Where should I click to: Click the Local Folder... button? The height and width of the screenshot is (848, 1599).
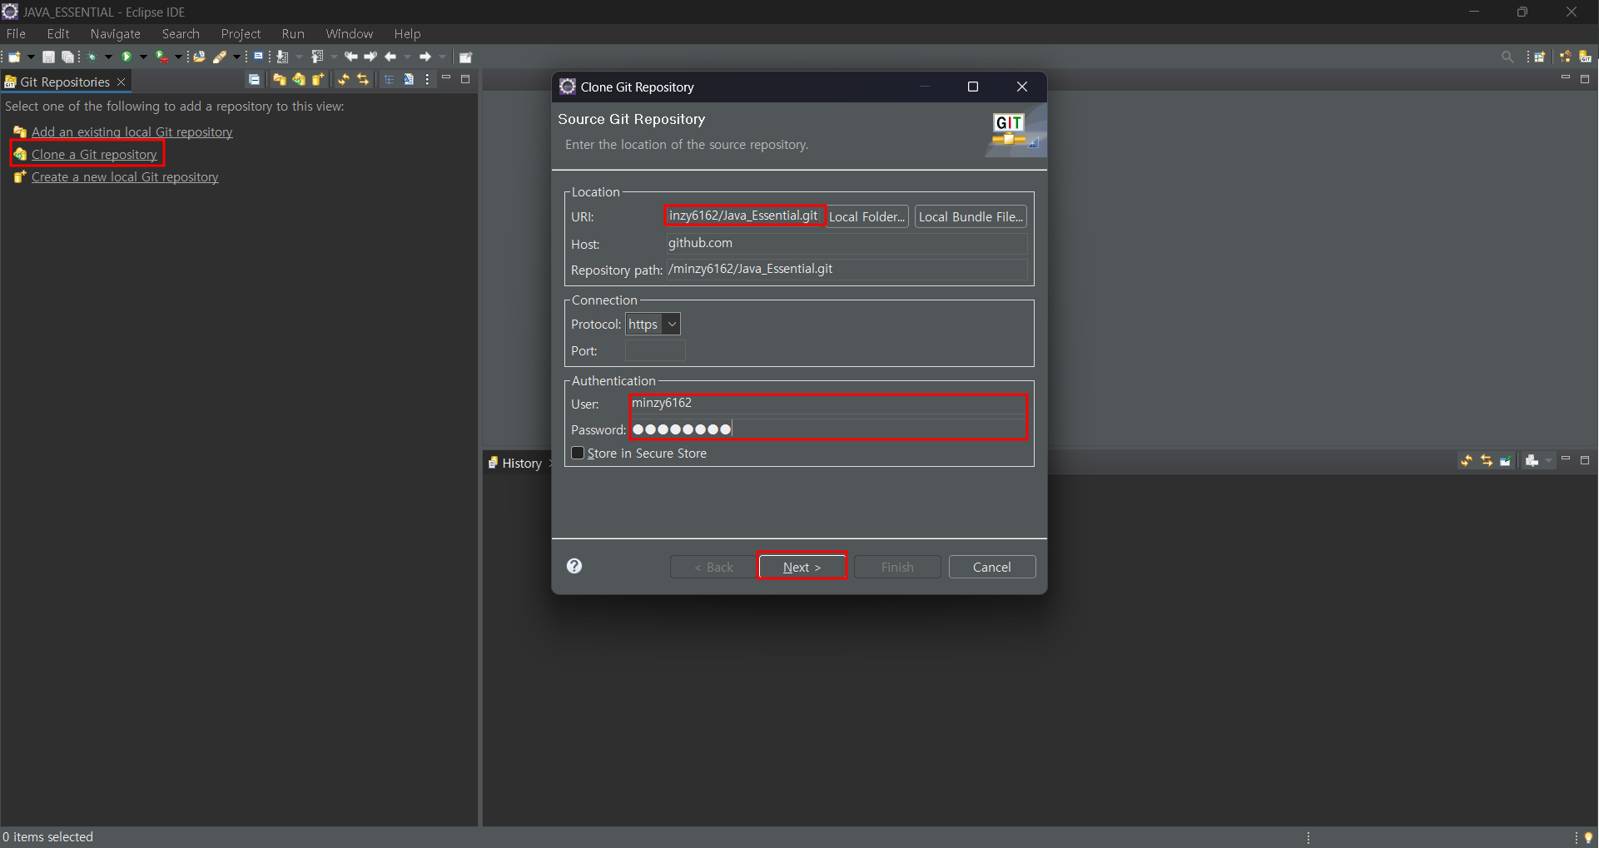867,216
